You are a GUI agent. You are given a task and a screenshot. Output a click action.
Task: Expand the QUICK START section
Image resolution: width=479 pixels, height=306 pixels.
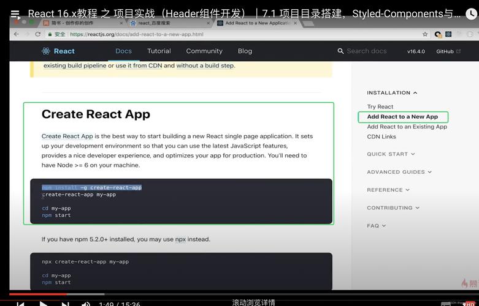[x=391, y=154]
